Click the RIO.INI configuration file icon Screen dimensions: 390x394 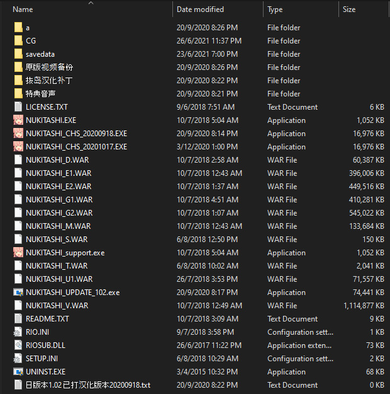pos(18,332)
